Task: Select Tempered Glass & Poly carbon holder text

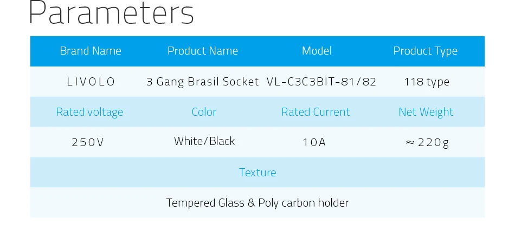Action: (x=257, y=203)
